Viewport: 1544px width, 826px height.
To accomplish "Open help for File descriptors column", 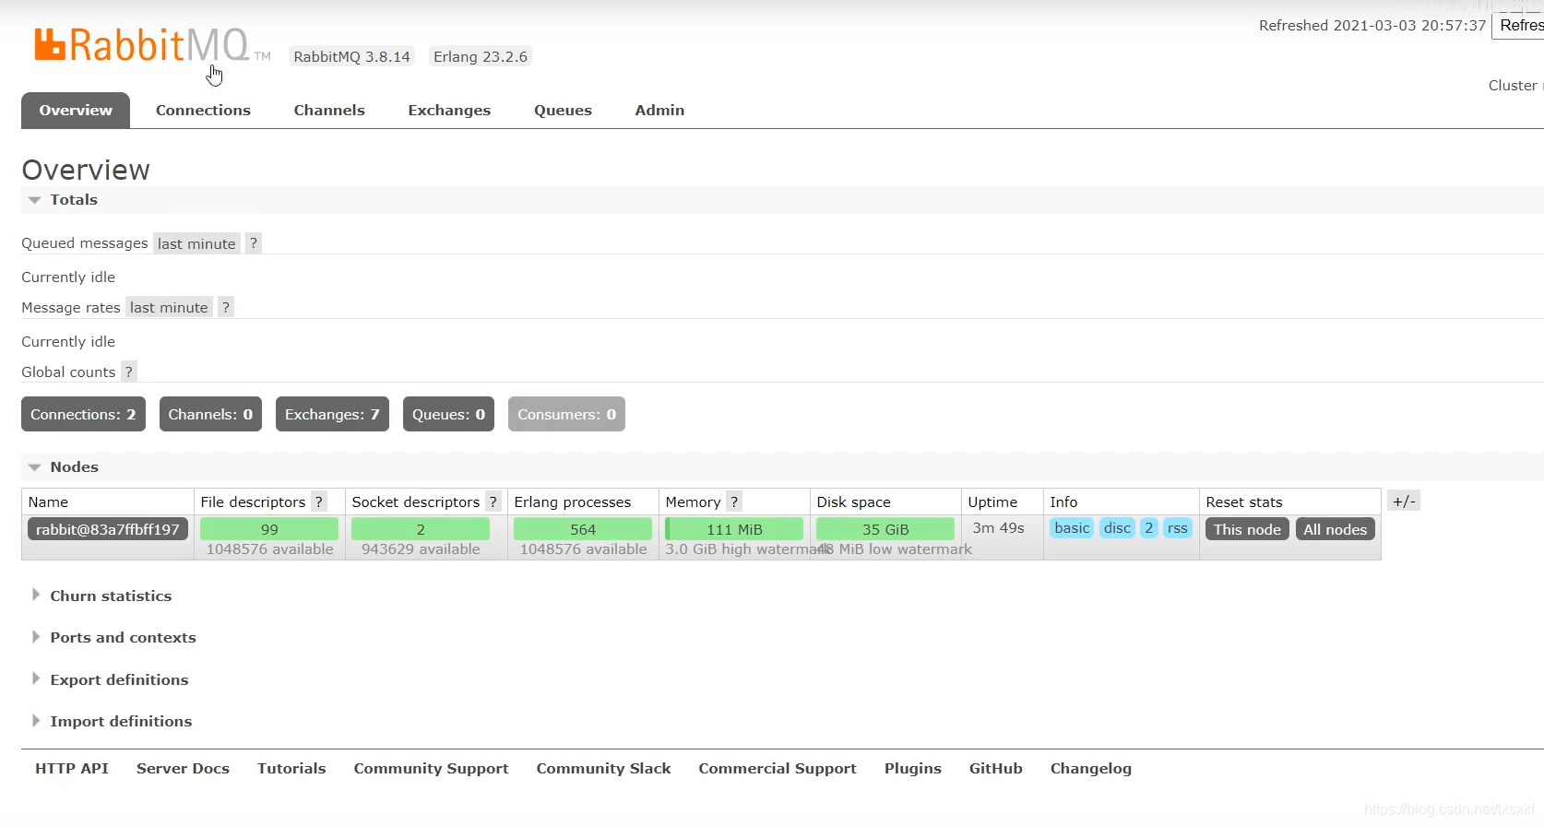I will point(319,501).
